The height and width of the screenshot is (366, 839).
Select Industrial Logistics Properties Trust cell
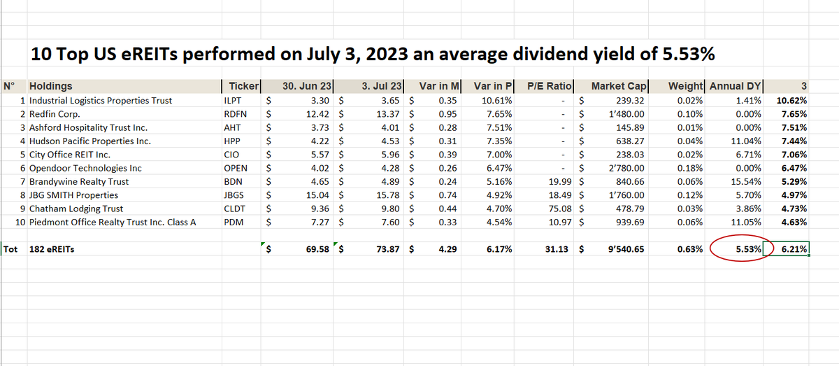pos(124,101)
